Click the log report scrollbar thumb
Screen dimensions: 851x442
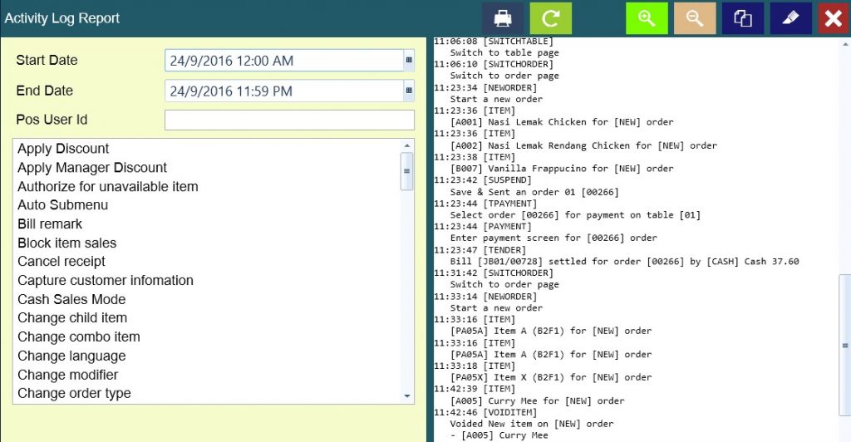click(845, 344)
